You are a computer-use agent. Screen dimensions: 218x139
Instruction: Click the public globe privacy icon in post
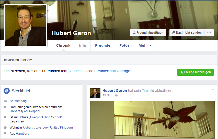[x=116, y=95]
